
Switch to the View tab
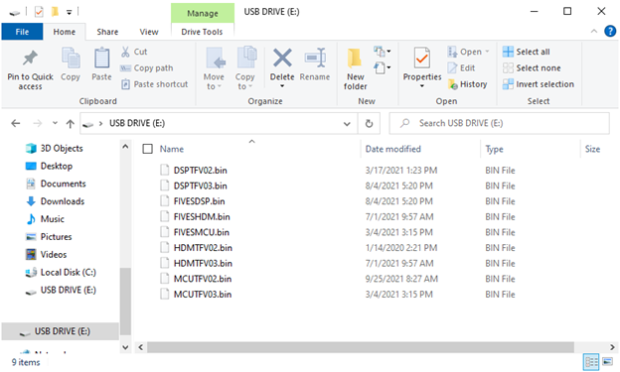[x=149, y=32]
